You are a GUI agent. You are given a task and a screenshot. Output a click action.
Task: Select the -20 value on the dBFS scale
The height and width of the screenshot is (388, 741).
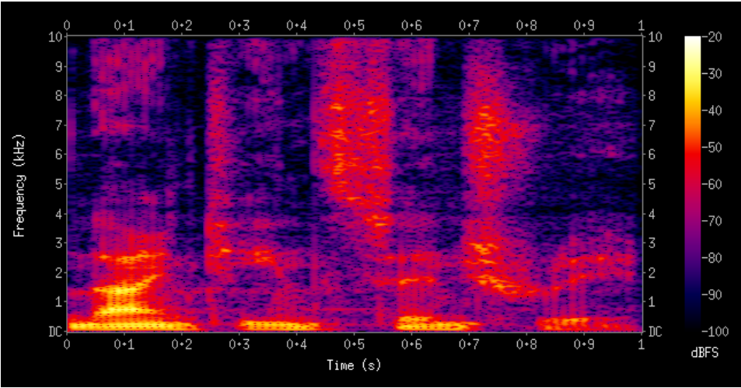pyautogui.click(x=712, y=37)
